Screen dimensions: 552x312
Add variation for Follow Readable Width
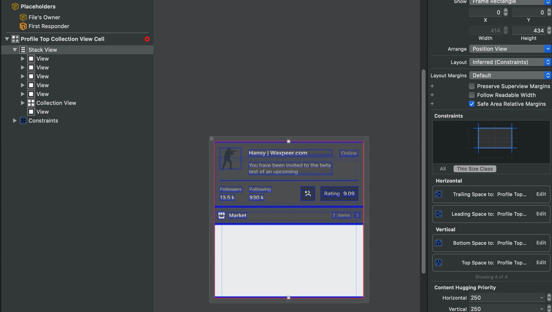[x=432, y=95]
